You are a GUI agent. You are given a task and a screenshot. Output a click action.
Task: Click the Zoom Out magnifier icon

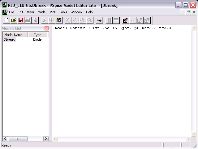point(75,20)
